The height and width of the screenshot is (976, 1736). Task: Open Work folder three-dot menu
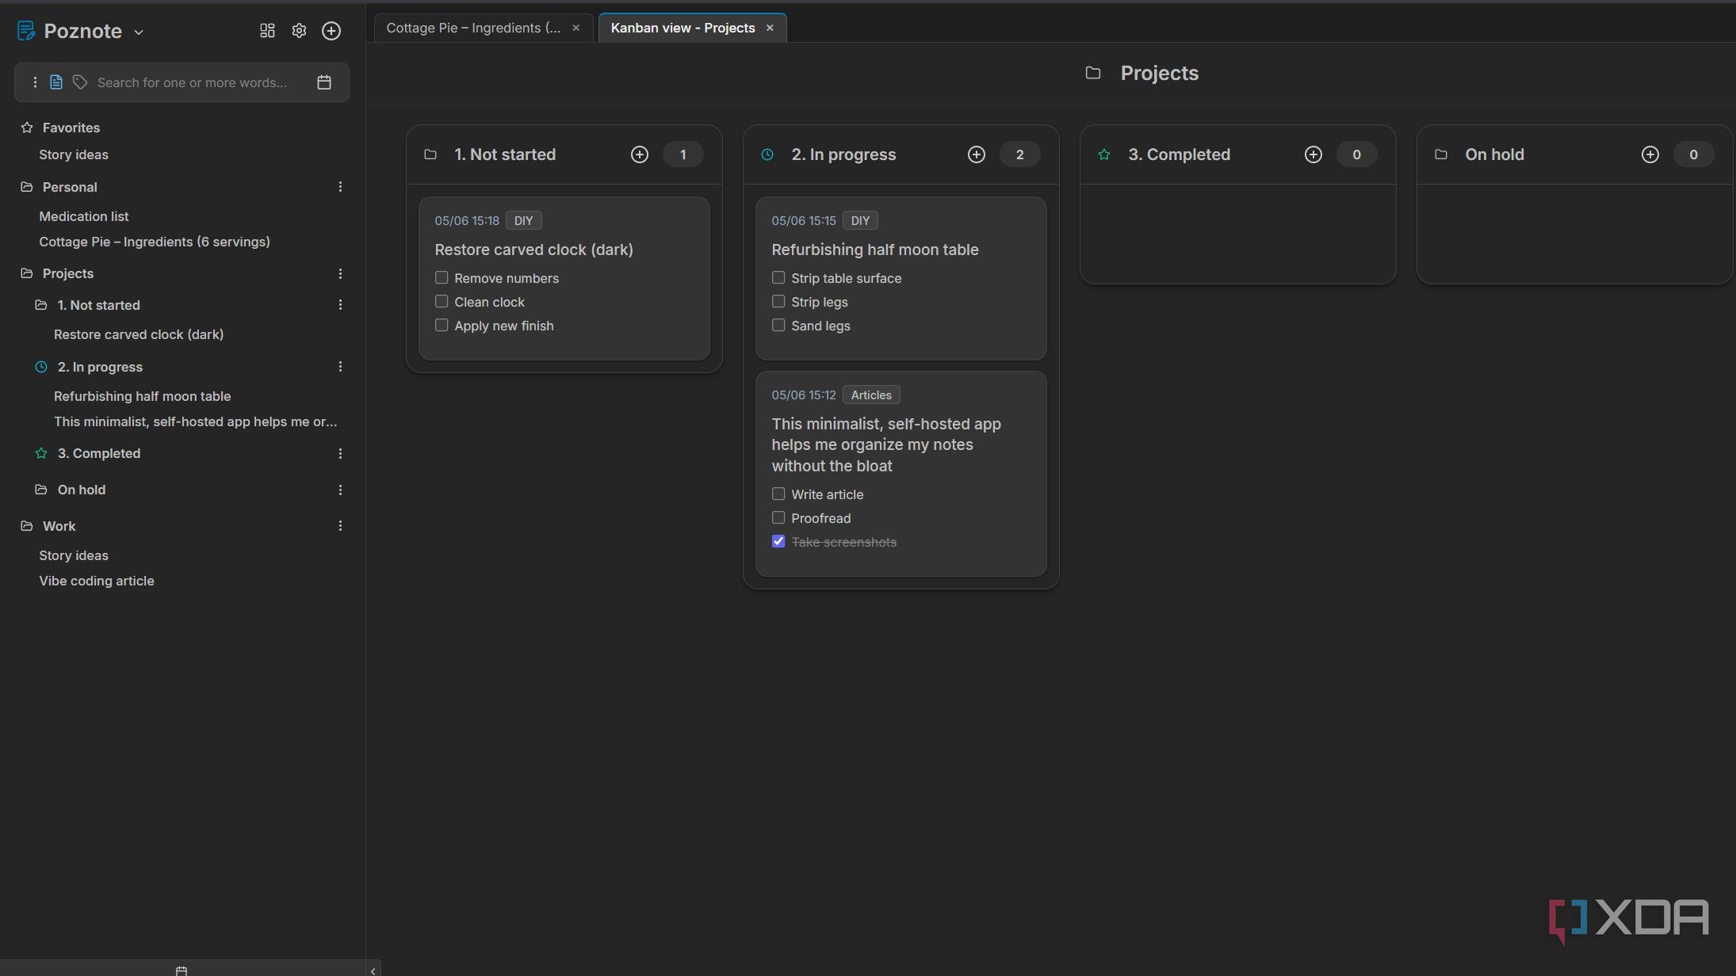pyautogui.click(x=340, y=526)
